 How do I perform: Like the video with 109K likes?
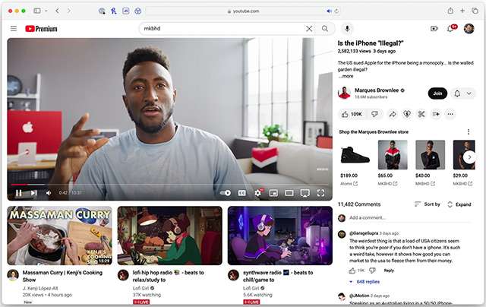click(x=351, y=114)
